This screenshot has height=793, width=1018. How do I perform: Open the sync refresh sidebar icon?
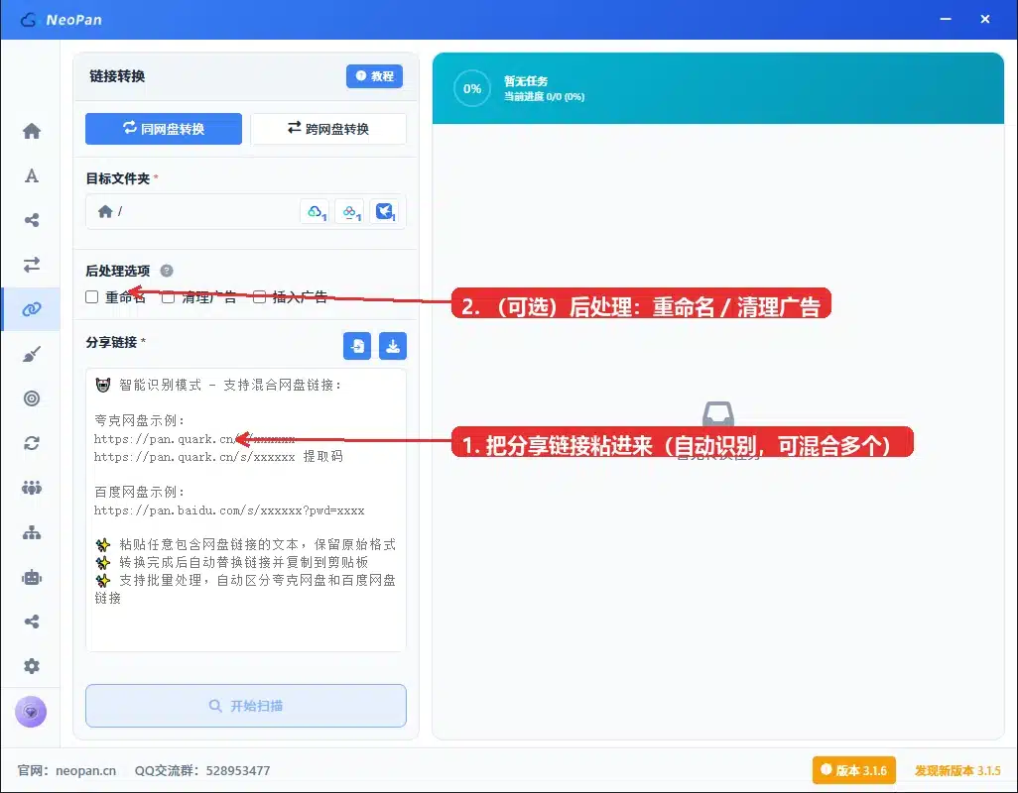[x=31, y=443]
